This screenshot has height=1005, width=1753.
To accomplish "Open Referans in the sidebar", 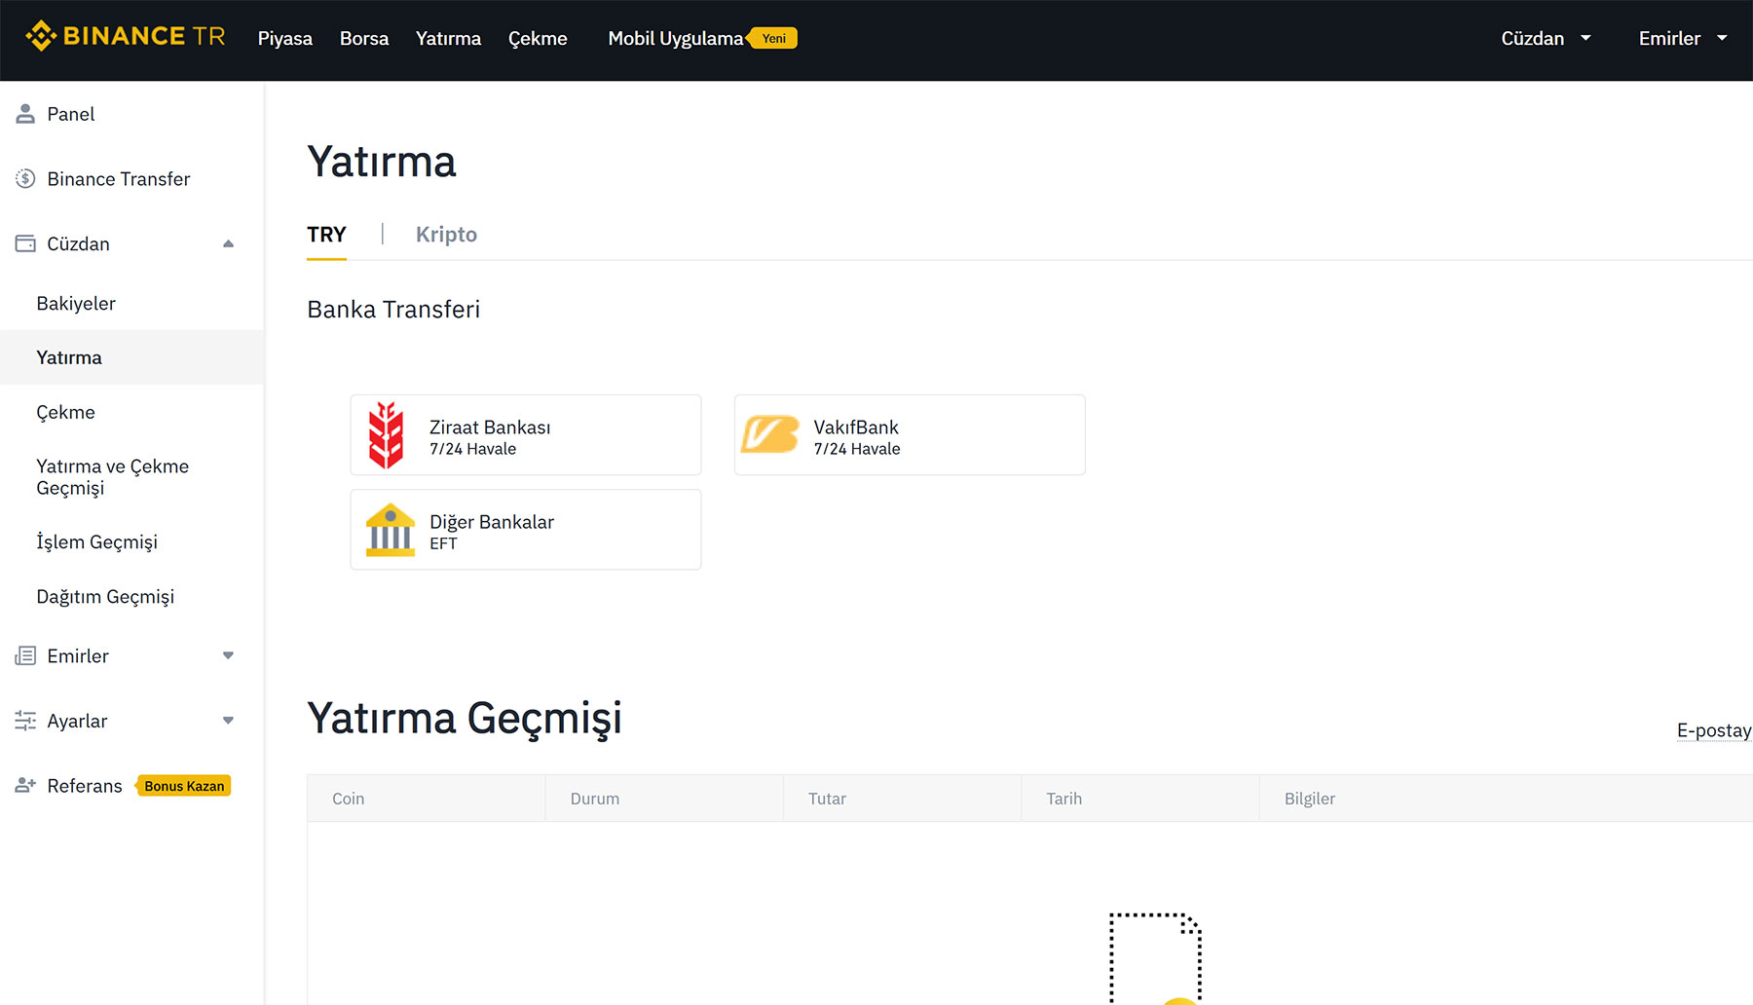I will click(x=85, y=786).
